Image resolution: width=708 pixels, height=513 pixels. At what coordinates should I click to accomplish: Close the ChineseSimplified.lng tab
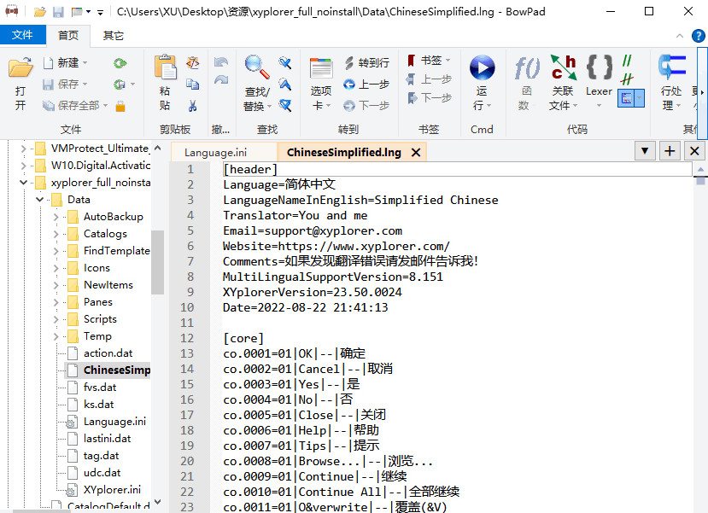[416, 153]
